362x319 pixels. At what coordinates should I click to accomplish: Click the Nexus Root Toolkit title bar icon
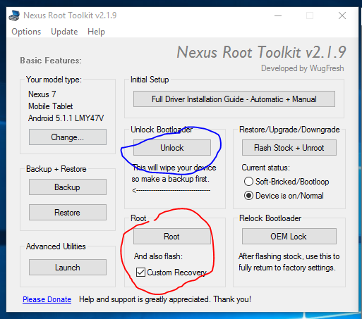(14, 15)
